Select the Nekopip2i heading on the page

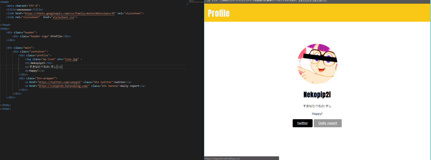coord(317,95)
